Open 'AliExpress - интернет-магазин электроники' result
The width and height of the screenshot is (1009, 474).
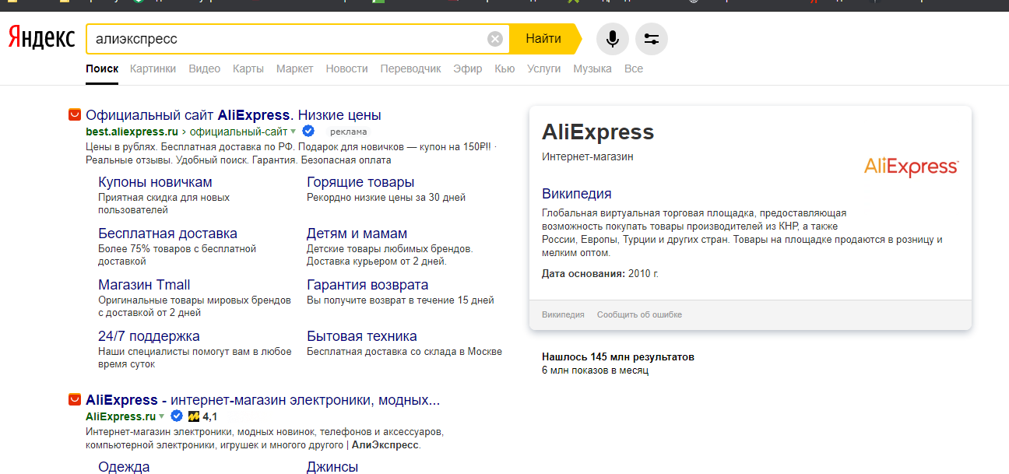pyautogui.click(x=263, y=400)
